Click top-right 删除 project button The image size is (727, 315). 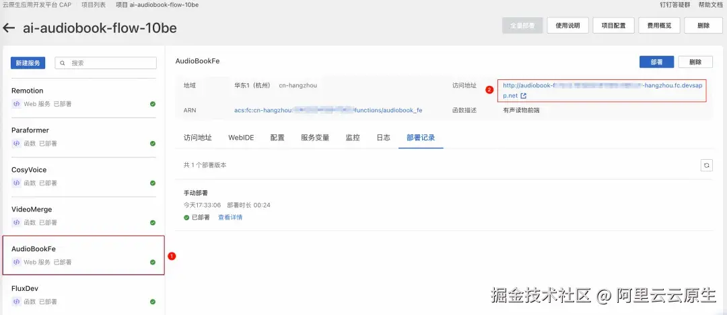click(703, 26)
